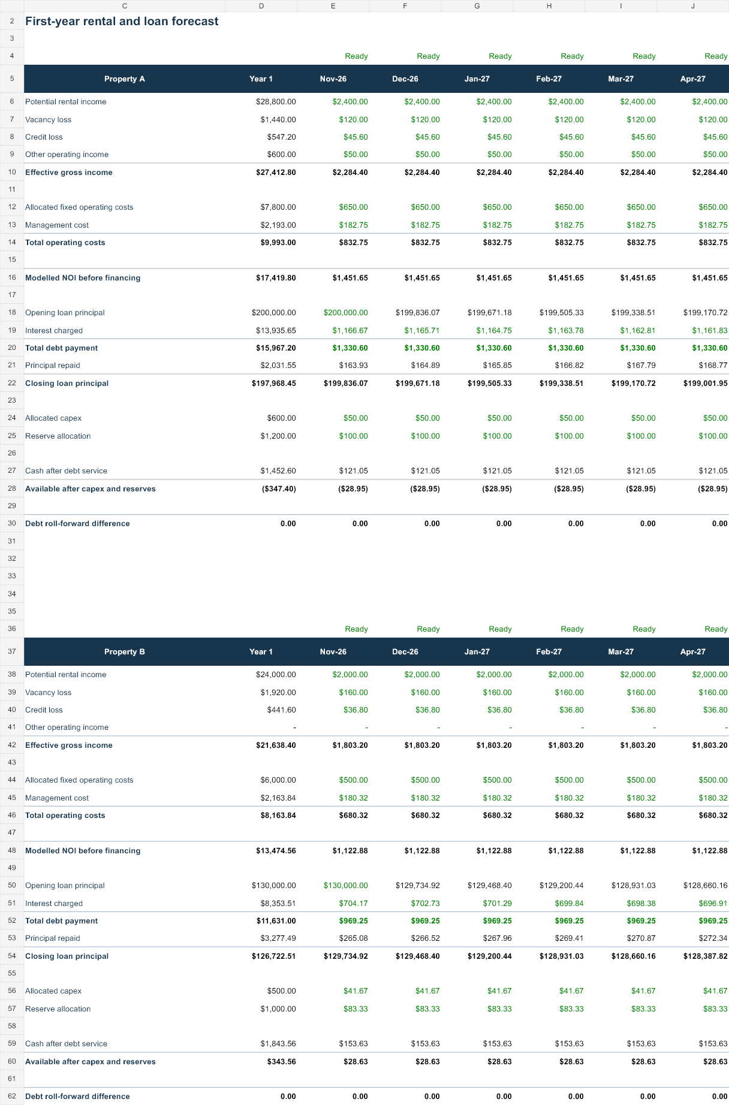Select Property A total debt payment $15,967.20
The image size is (729, 1105).
tap(276, 348)
